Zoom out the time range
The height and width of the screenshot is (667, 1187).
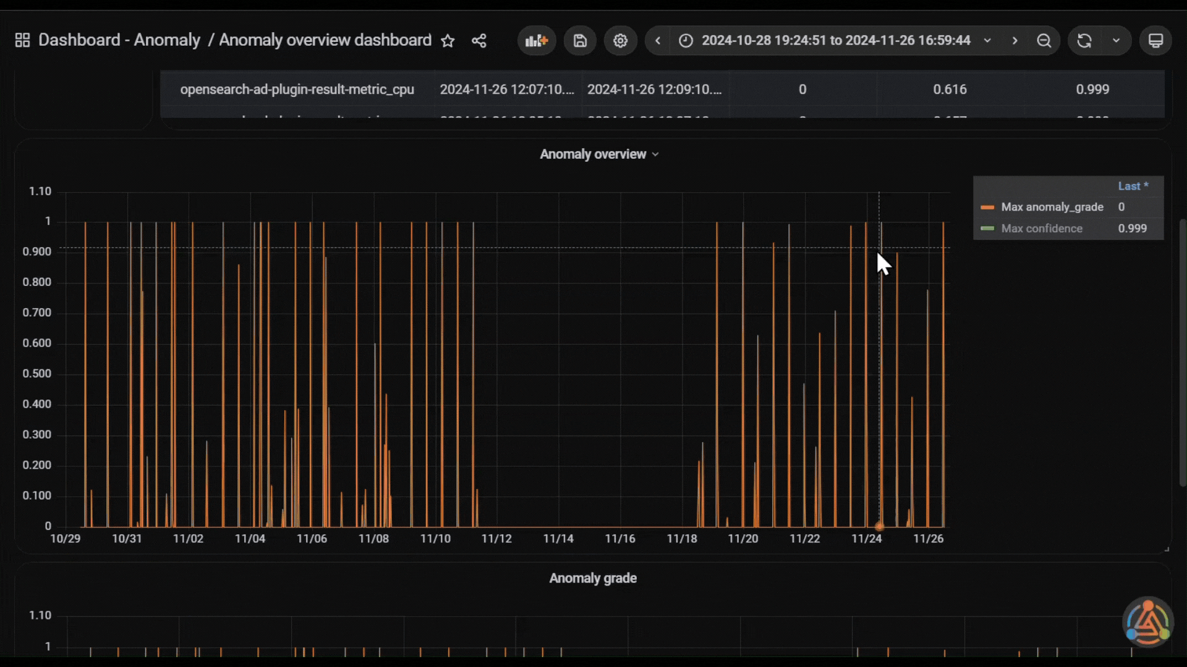(x=1044, y=41)
